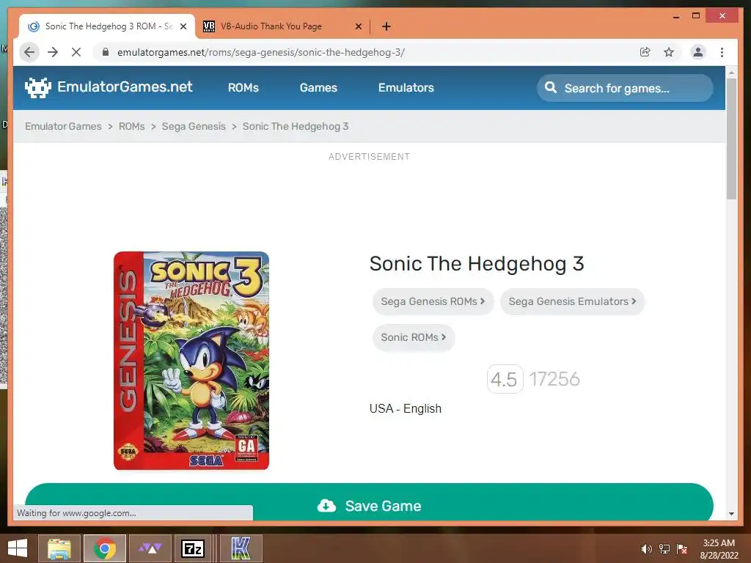This screenshot has width=751, height=563.
Task: Open the Sonic ROMs chip
Action: coord(414,337)
